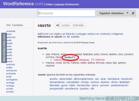Open suertudo in the sidebar list
139x101 pixels.
(11, 64)
